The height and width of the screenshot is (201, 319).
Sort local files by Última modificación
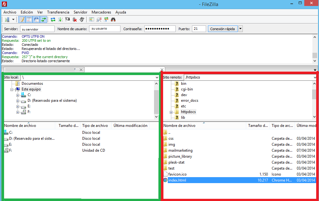coord(130,126)
